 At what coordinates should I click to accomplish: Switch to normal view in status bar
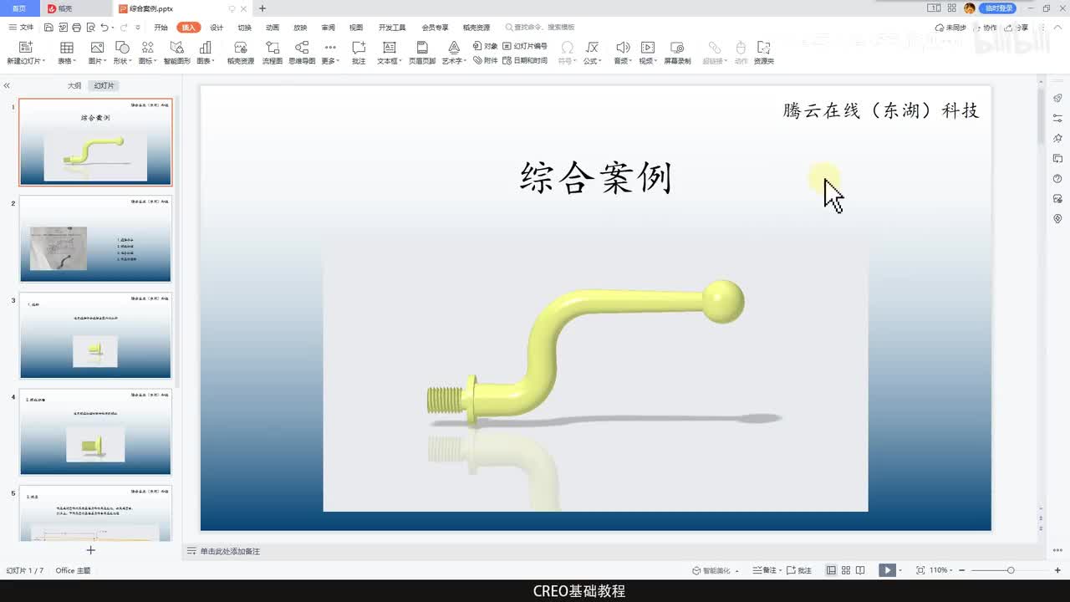(831, 570)
